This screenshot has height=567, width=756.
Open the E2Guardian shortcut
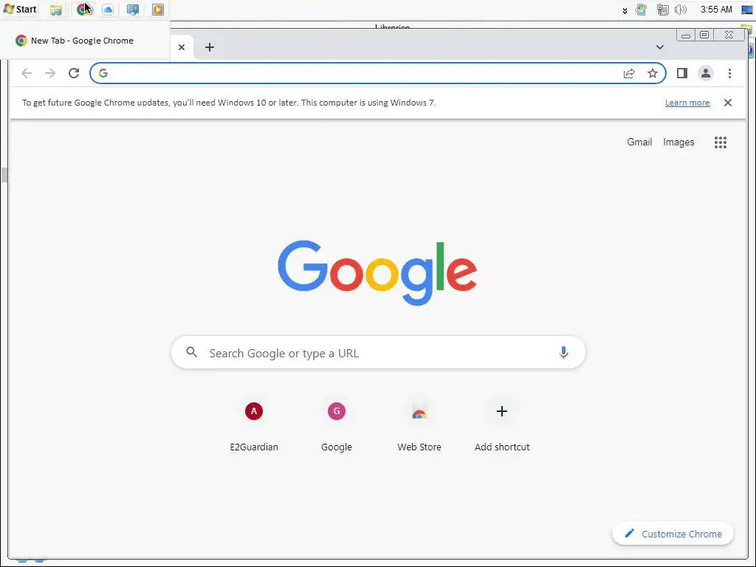[x=254, y=426]
